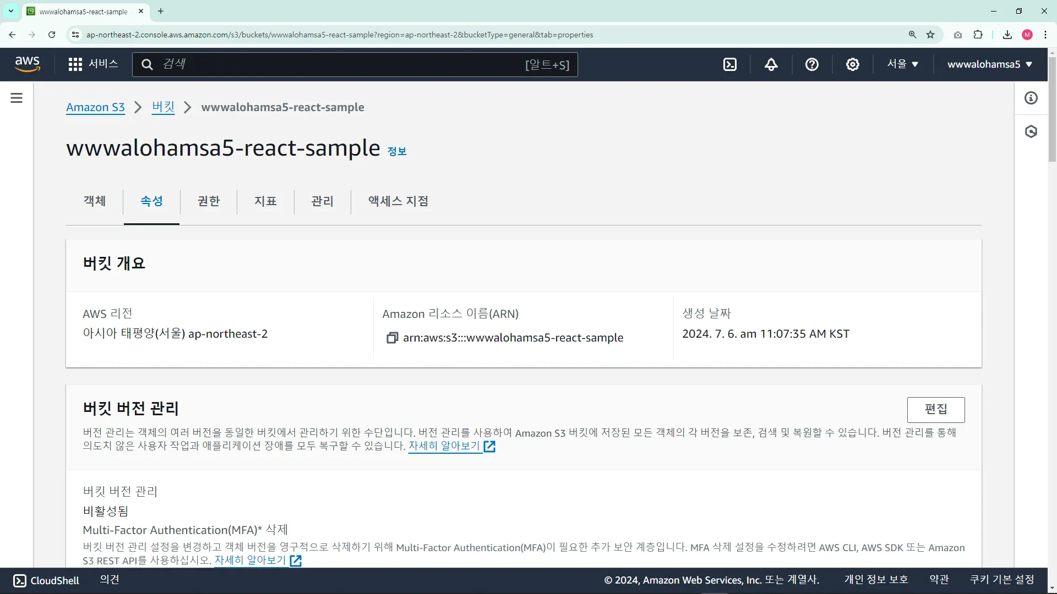Expand the browser tab search dropdown
This screenshot has width=1057, height=594.
tap(10, 11)
